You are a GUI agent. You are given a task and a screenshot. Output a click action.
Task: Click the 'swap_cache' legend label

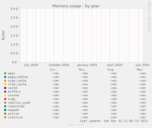[17, 81]
